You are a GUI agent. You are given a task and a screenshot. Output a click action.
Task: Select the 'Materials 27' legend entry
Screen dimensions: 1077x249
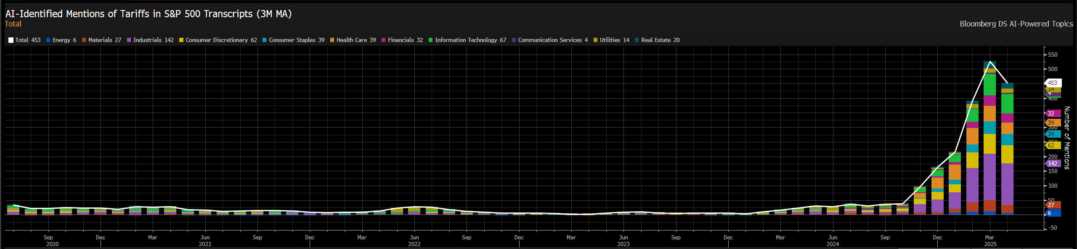click(105, 40)
